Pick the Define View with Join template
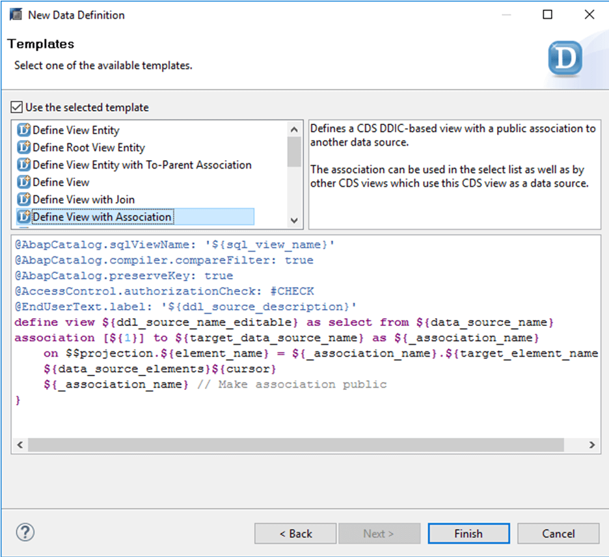Viewport: 609px width, 557px height. (83, 199)
